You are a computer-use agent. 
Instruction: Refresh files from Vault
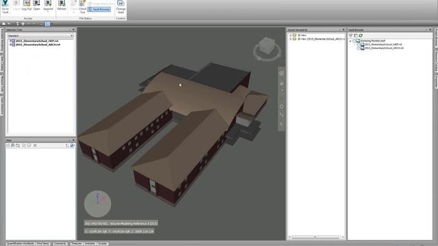tap(62, 5)
